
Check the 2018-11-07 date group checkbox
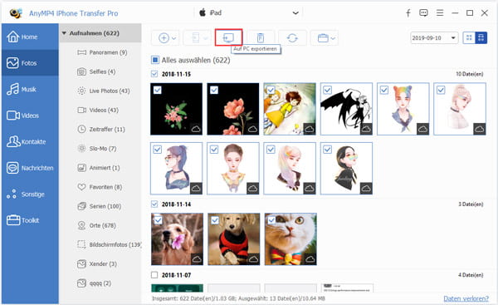pos(154,275)
